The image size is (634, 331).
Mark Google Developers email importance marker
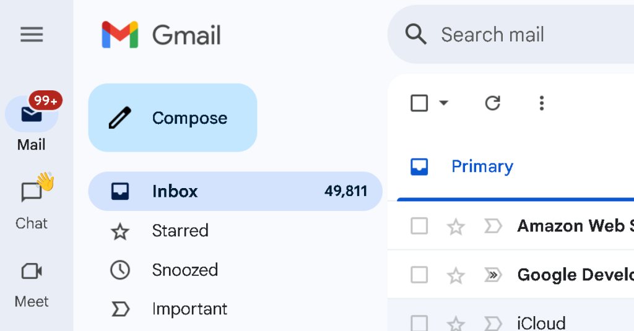493,275
